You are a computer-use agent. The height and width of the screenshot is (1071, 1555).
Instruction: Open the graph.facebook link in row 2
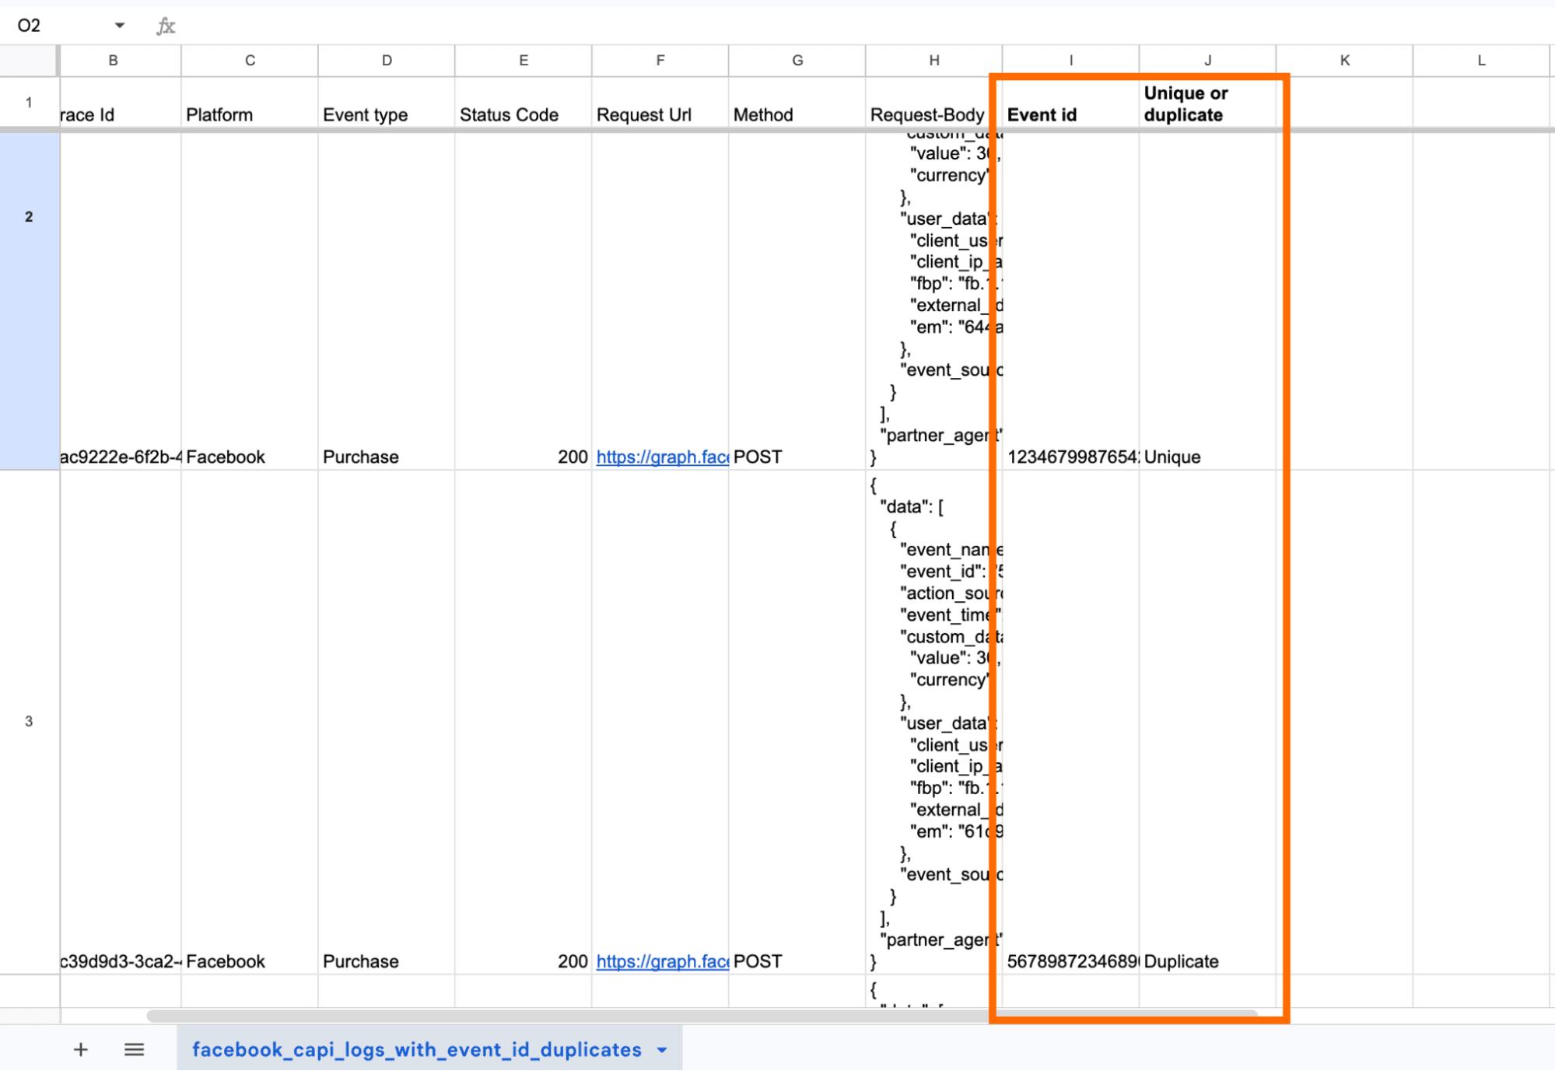662,457
